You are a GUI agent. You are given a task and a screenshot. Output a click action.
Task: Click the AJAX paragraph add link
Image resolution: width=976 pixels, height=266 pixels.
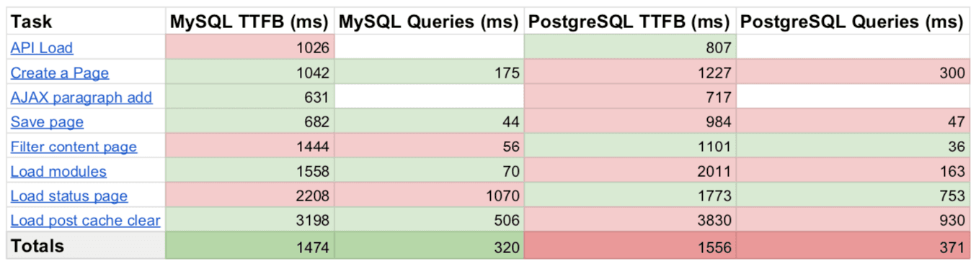pos(81,97)
